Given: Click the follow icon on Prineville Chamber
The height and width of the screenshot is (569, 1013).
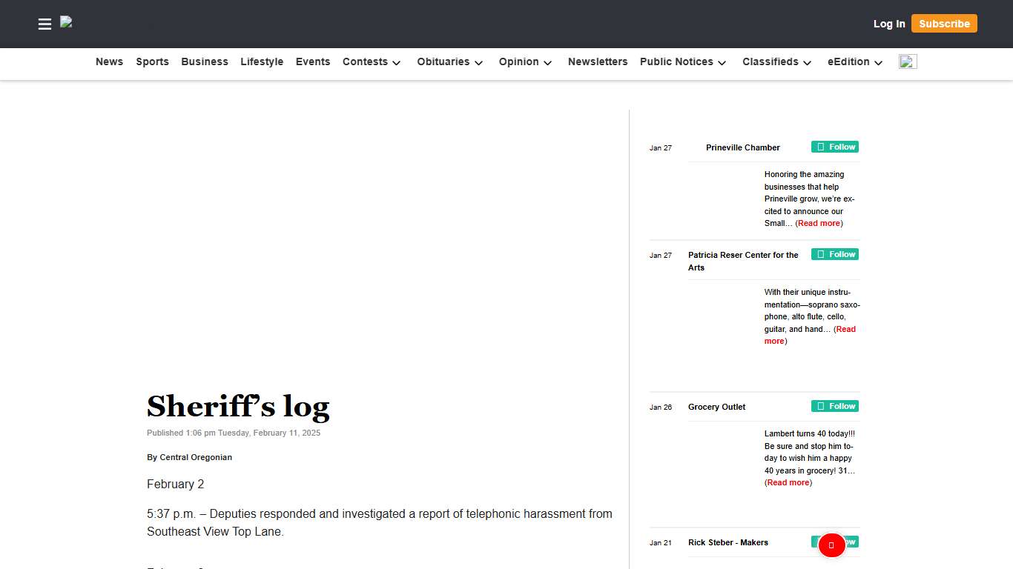Looking at the screenshot, I should (822, 147).
